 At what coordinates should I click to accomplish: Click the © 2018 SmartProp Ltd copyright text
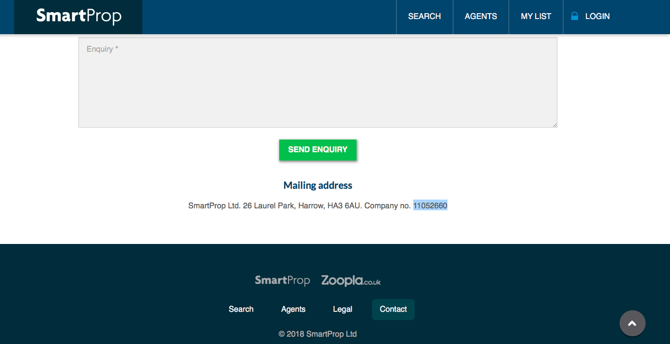click(318, 334)
